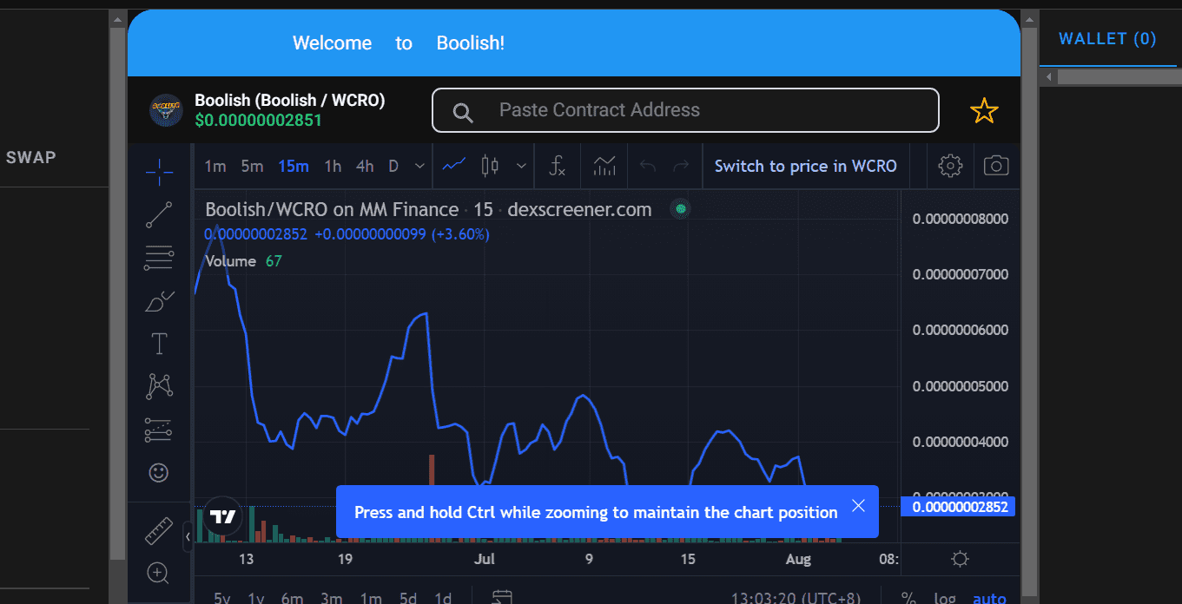Select the crosshair cursor tool
The width and height of the screenshot is (1182, 604).
click(x=159, y=172)
